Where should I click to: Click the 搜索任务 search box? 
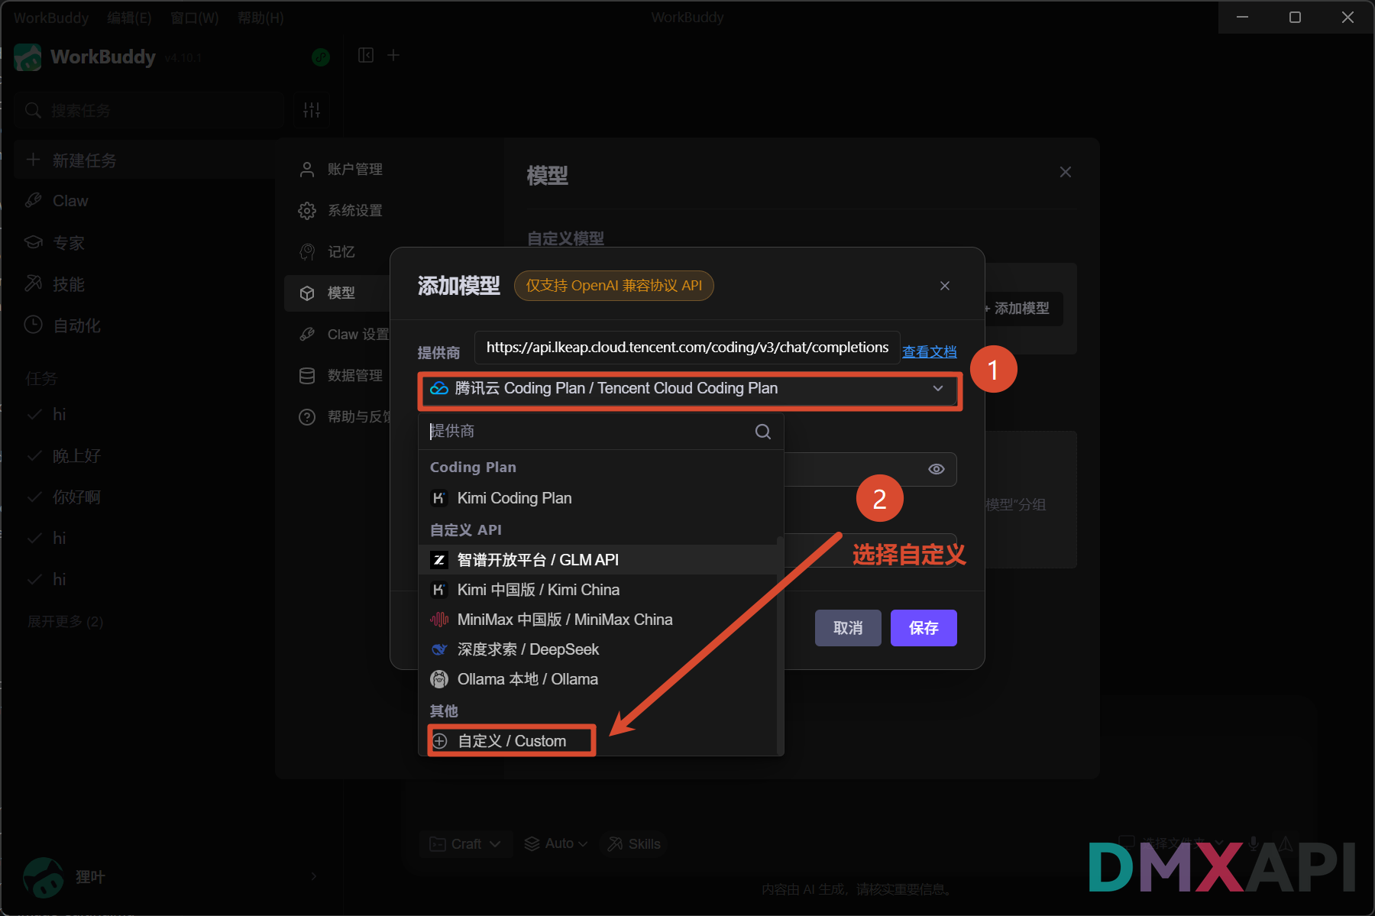[149, 111]
